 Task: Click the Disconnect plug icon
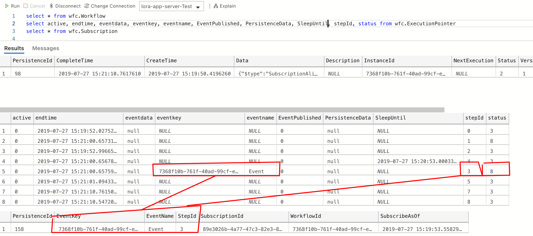coord(51,6)
